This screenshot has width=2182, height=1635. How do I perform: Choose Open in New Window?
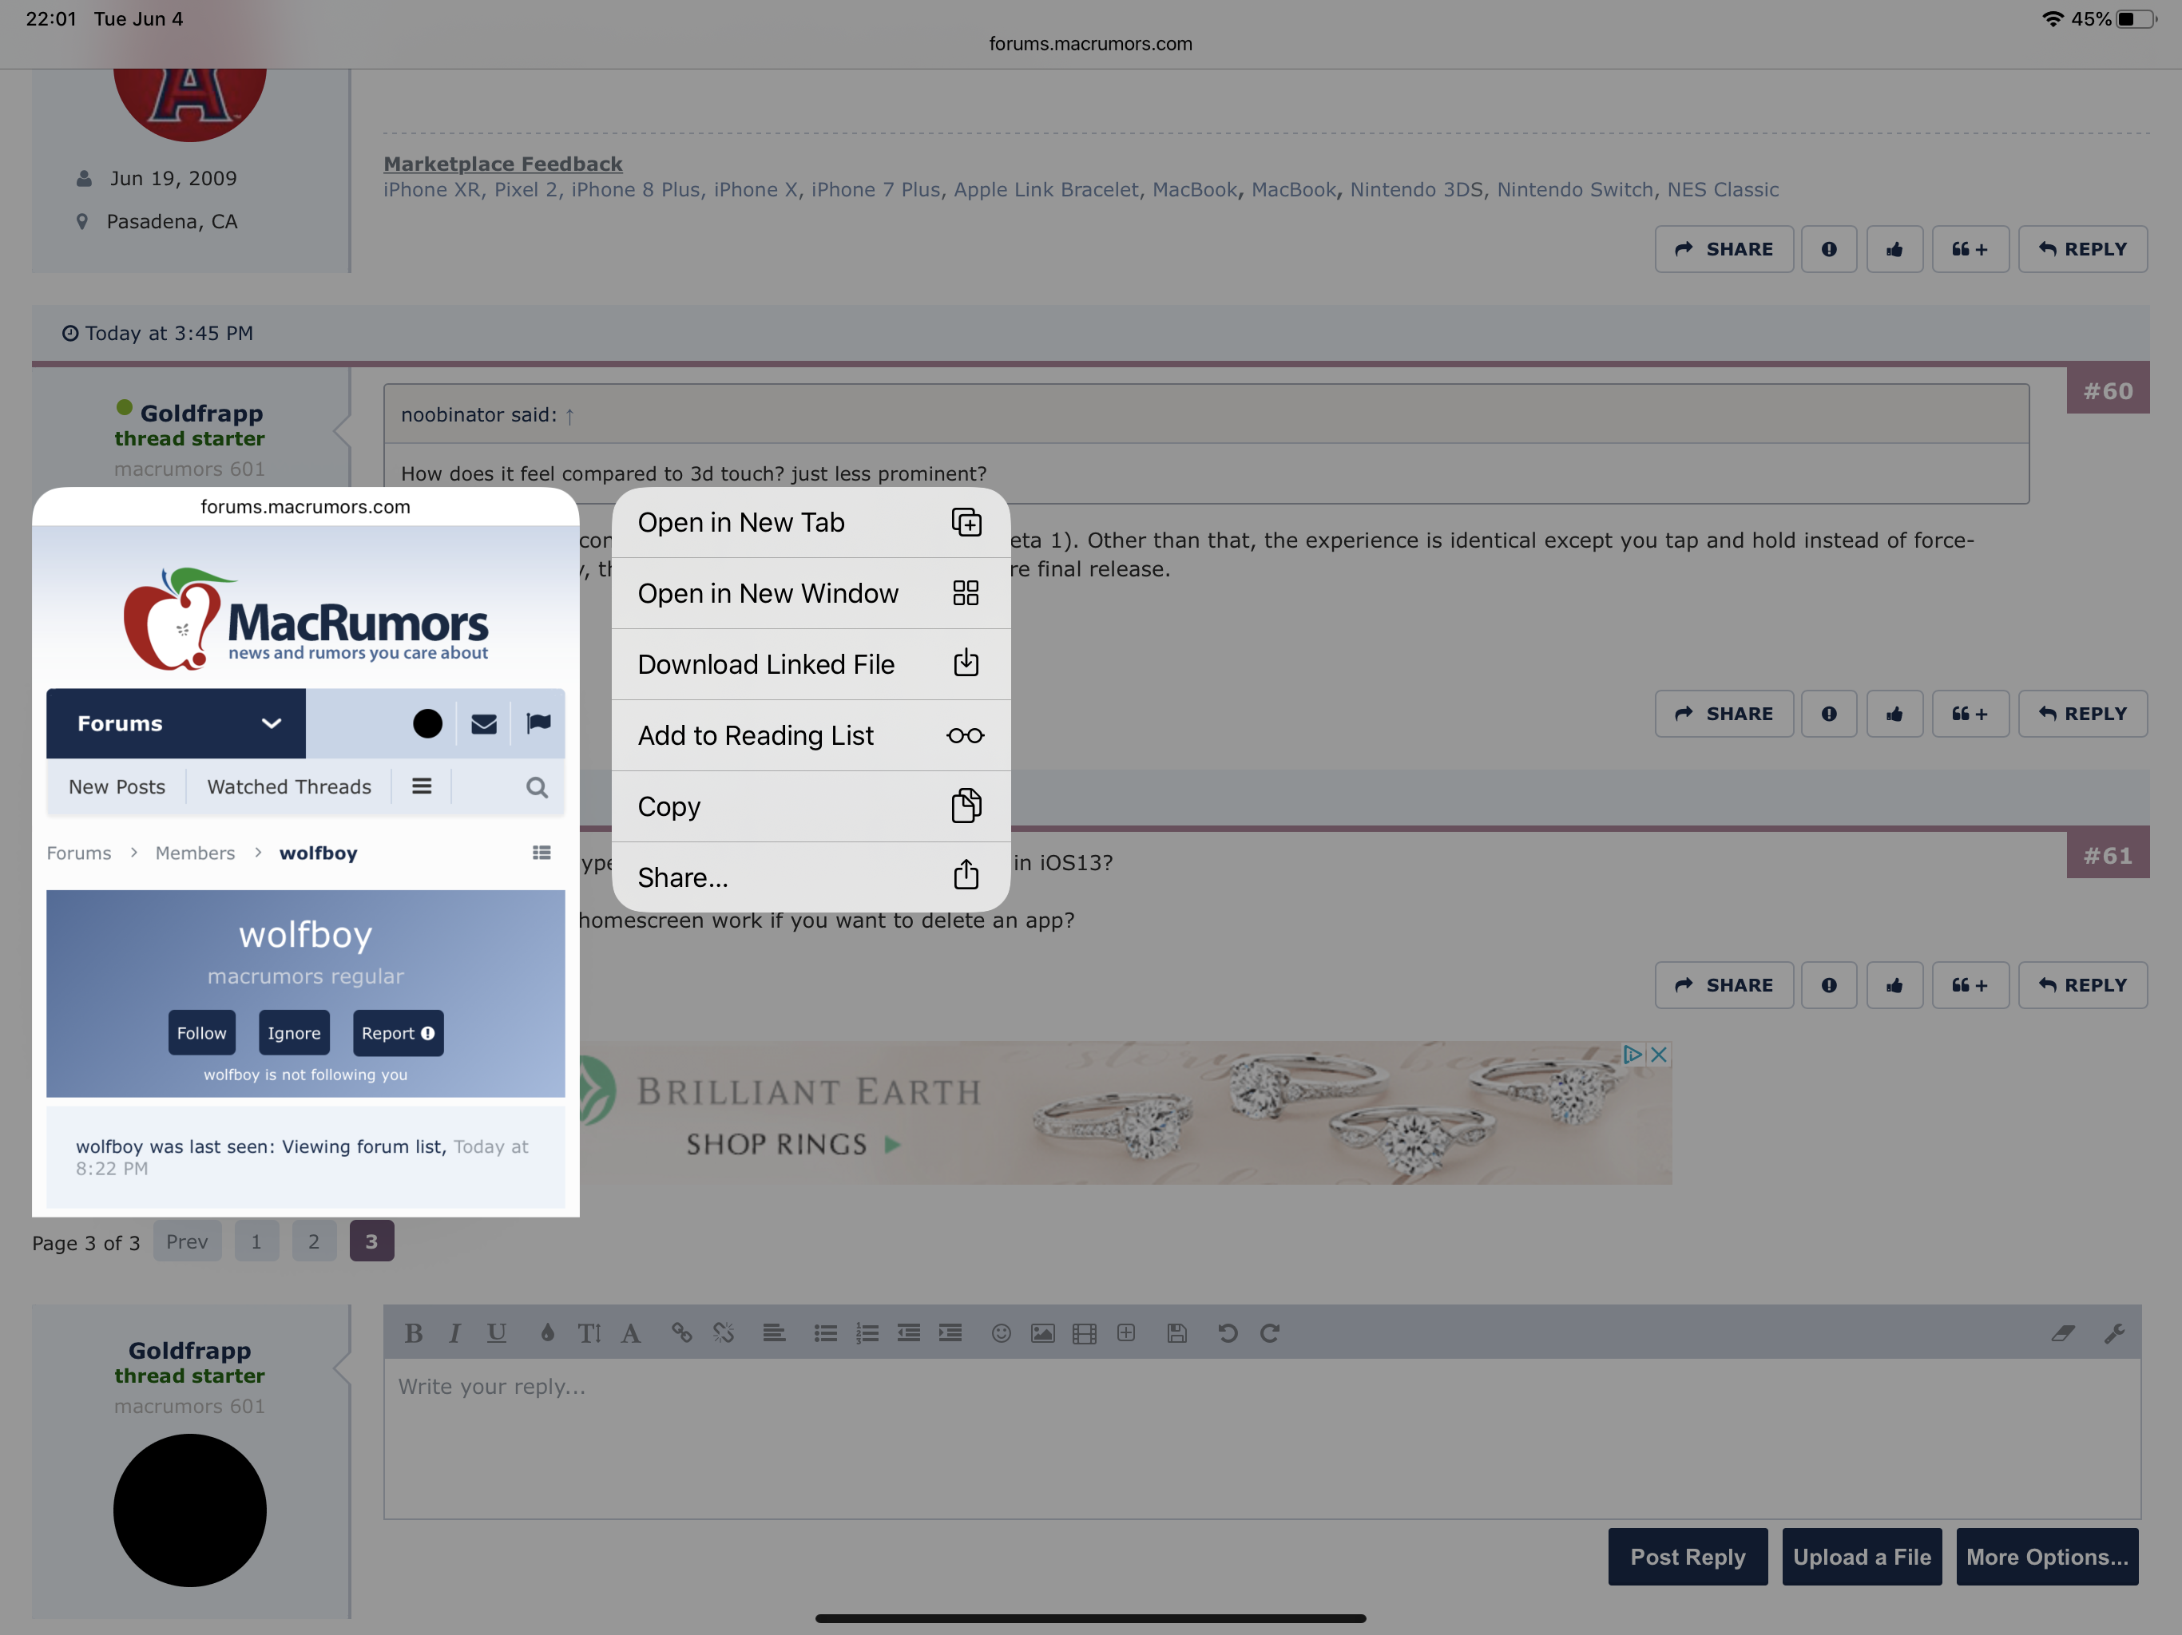point(811,594)
